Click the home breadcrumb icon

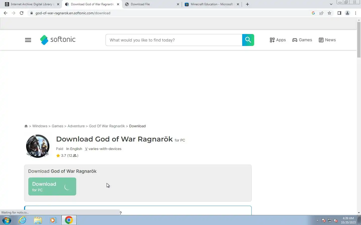click(x=26, y=126)
